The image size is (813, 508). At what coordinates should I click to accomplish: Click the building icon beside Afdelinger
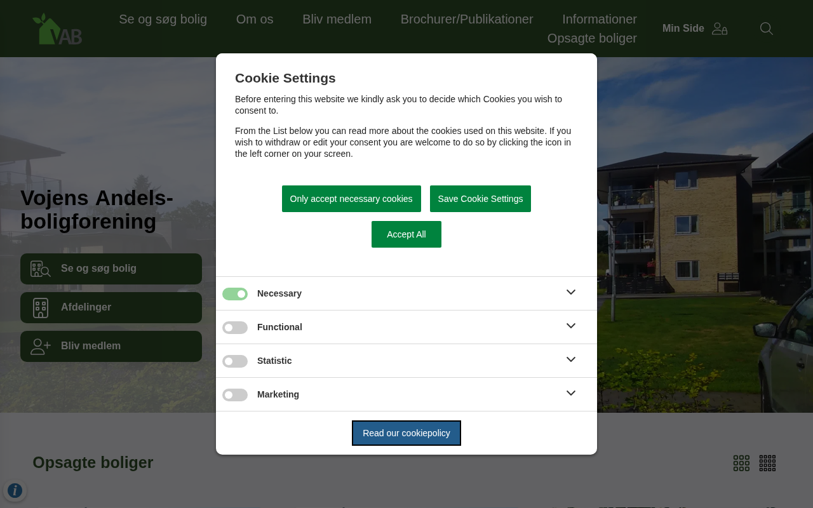41,307
